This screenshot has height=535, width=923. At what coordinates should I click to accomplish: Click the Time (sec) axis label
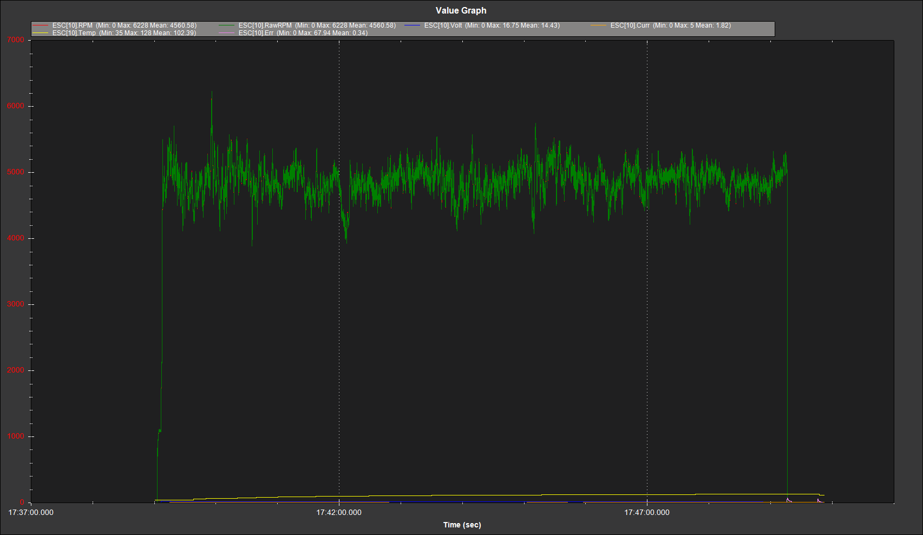462,525
